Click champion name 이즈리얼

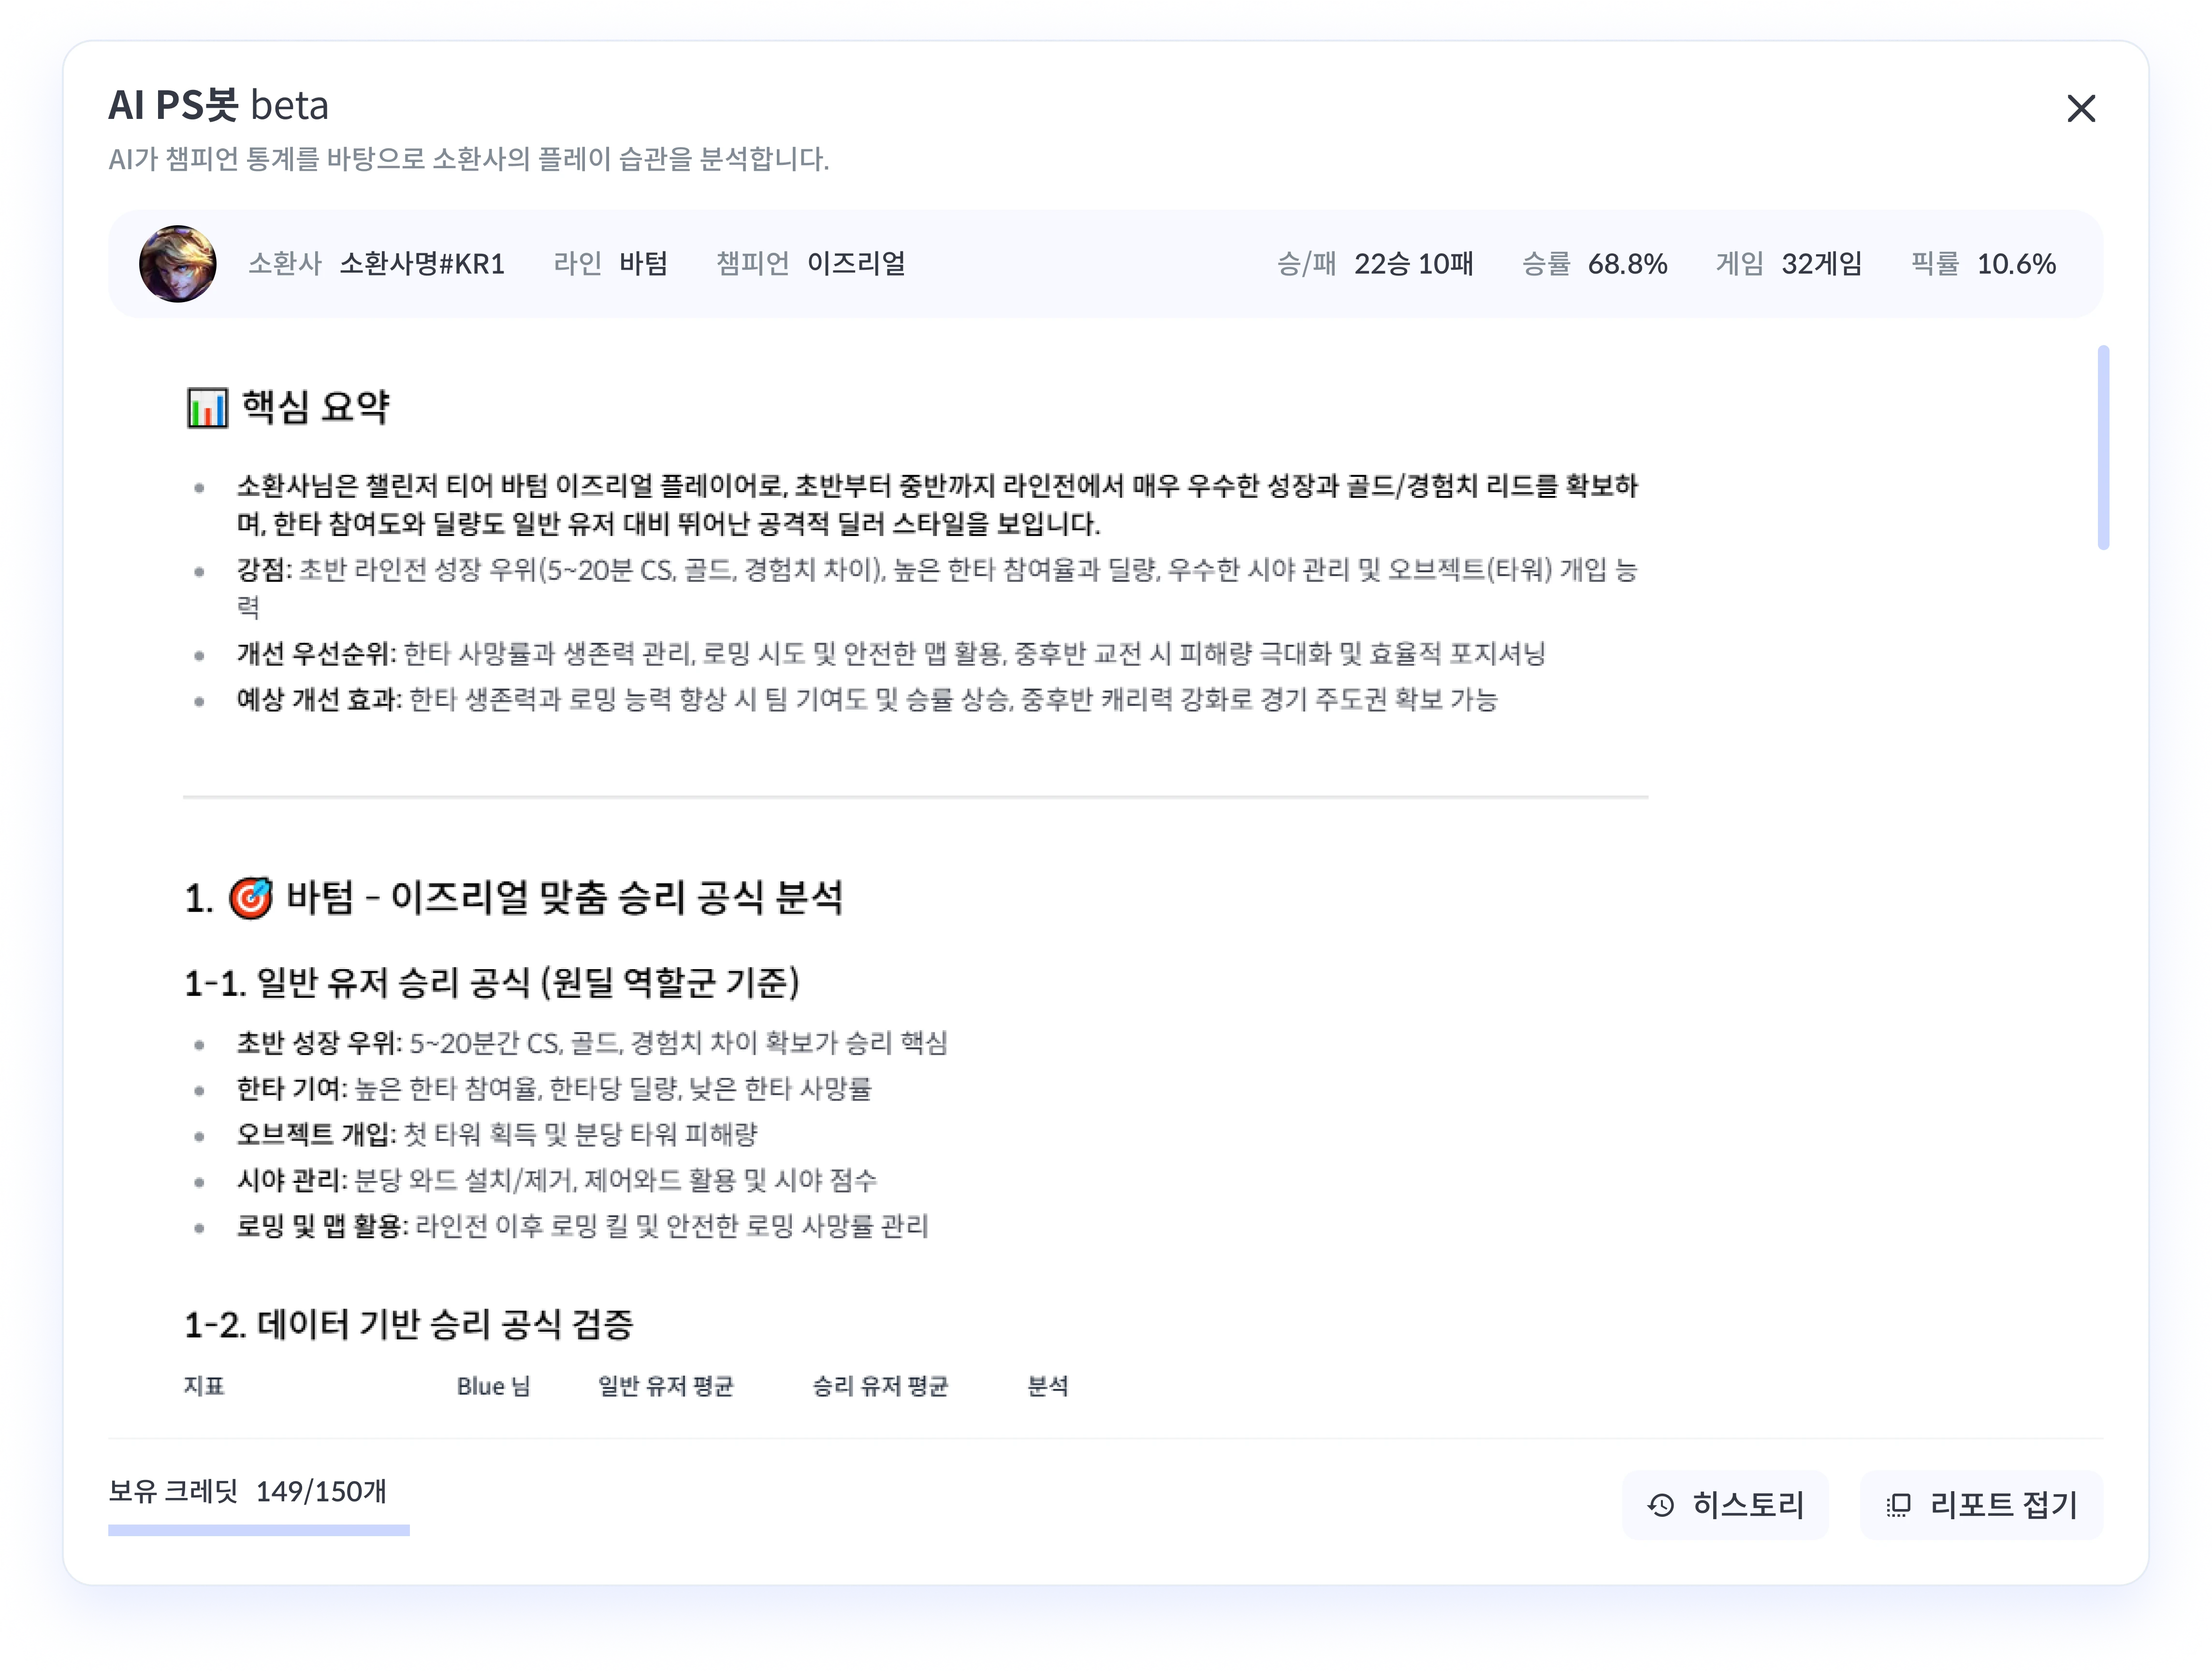(x=856, y=264)
